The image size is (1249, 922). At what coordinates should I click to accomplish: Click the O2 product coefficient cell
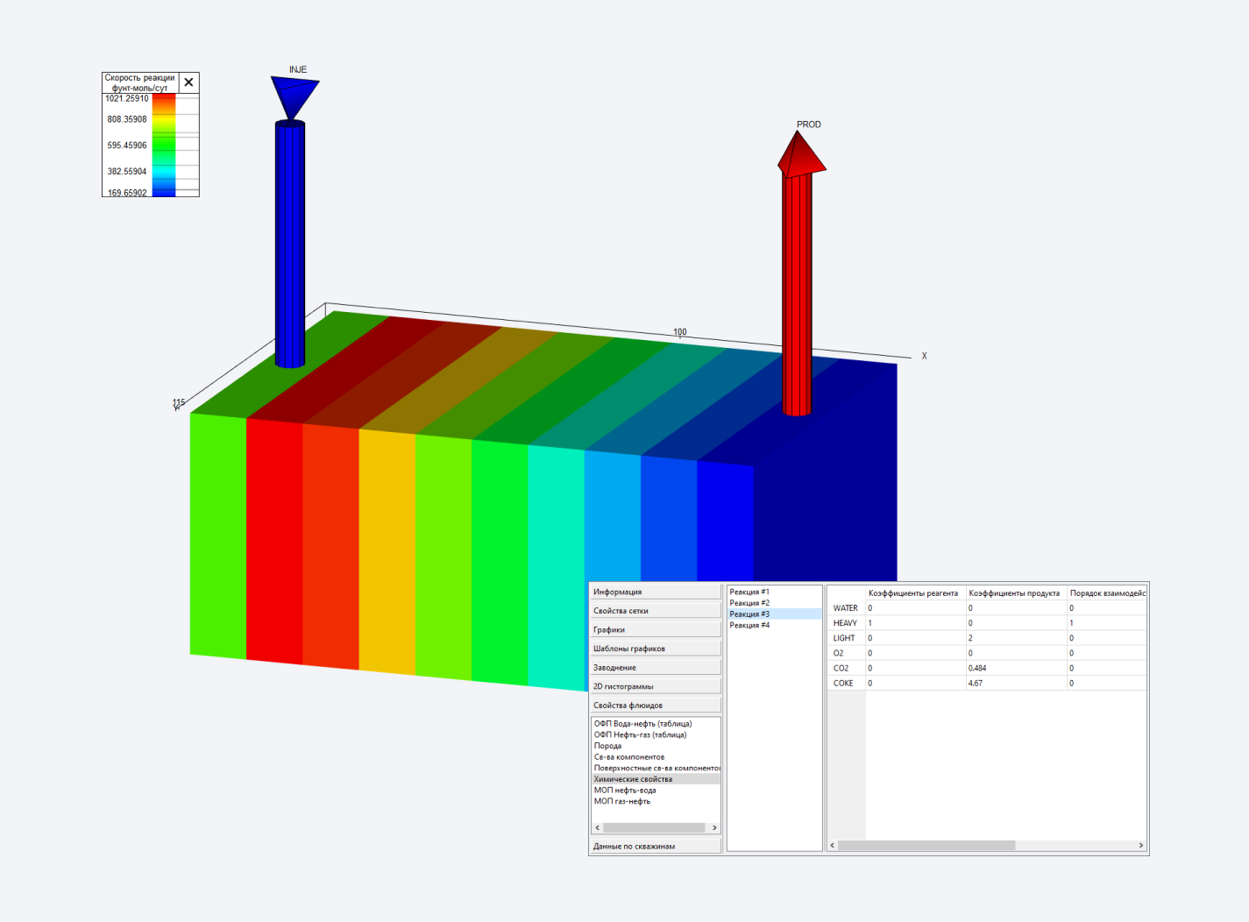[x=1016, y=653]
